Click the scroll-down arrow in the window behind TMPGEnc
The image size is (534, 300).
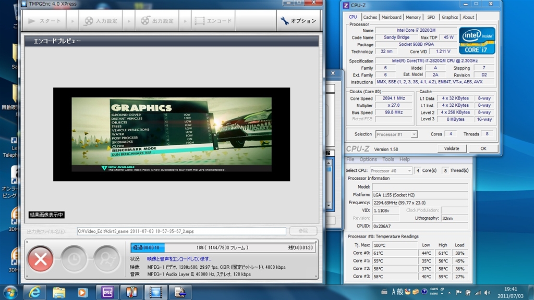(329, 205)
